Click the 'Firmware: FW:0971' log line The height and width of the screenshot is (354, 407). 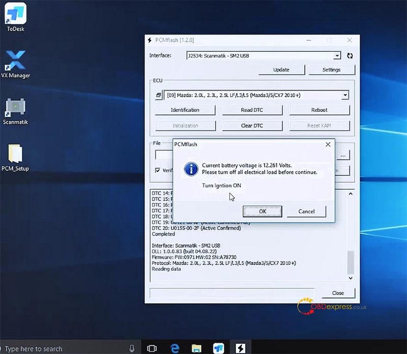pyautogui.click(x=194, y=257)
